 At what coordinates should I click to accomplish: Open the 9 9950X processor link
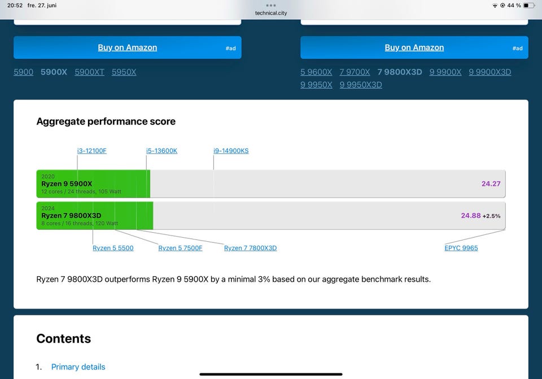tap(316, 85)
